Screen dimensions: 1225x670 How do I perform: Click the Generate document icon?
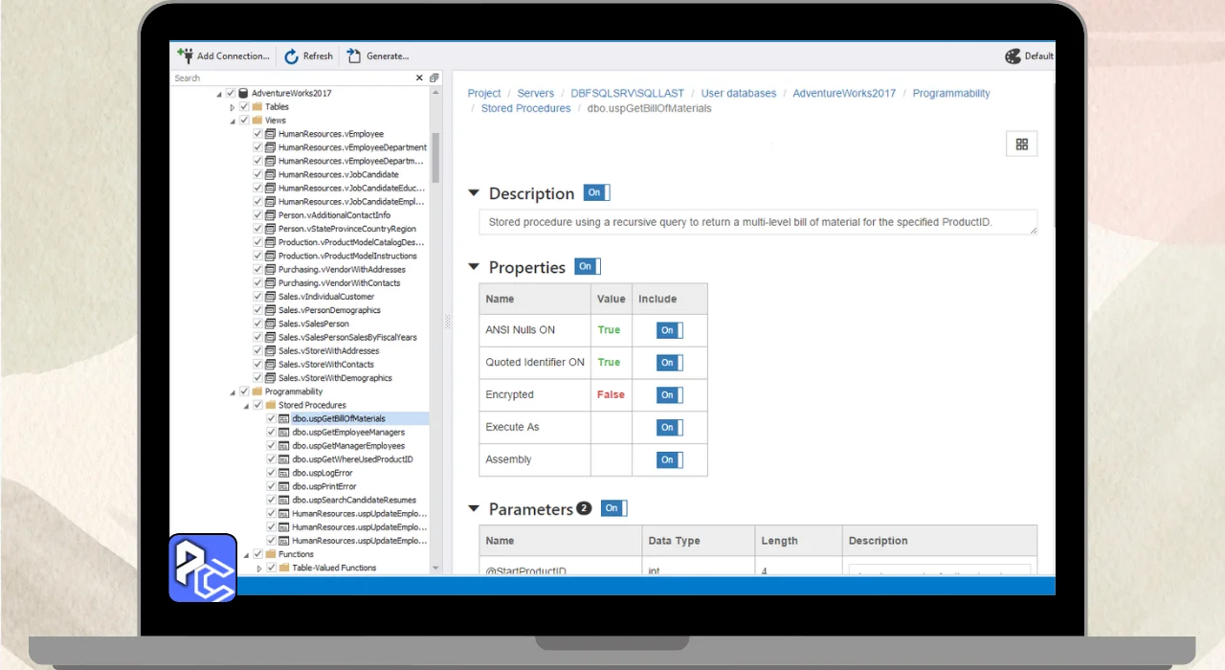(354, 56)
